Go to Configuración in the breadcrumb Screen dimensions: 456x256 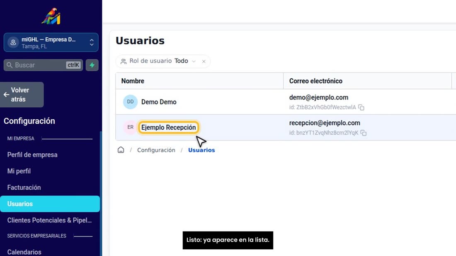156,150
